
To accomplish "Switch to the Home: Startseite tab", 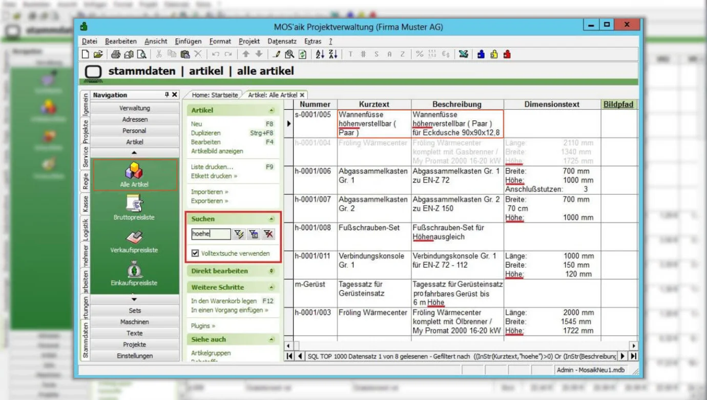I will [215, 95].
